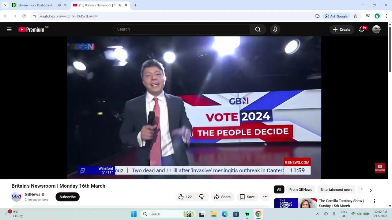392x220 pixels.
Task: Open the YouTube account avatar menu
Action: pos(376,29)
